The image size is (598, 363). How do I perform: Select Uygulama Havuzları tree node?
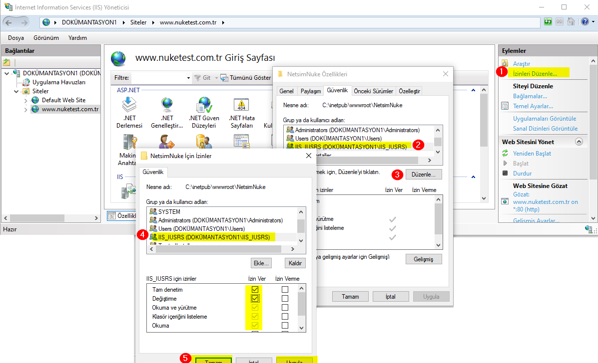[x=59, y=82]
